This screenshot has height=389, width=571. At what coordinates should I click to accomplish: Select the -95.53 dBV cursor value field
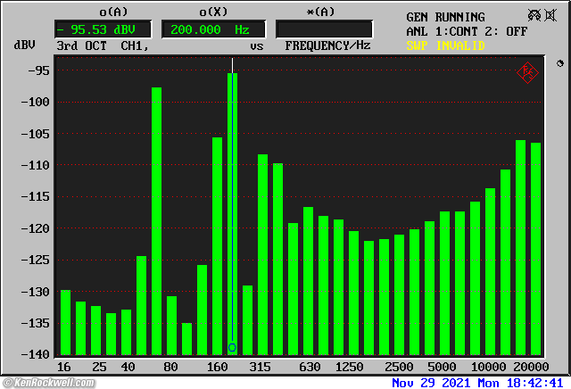(x=103, y=29)
